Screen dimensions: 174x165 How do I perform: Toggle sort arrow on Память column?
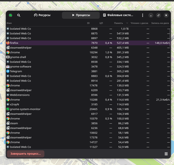[127, 23]
